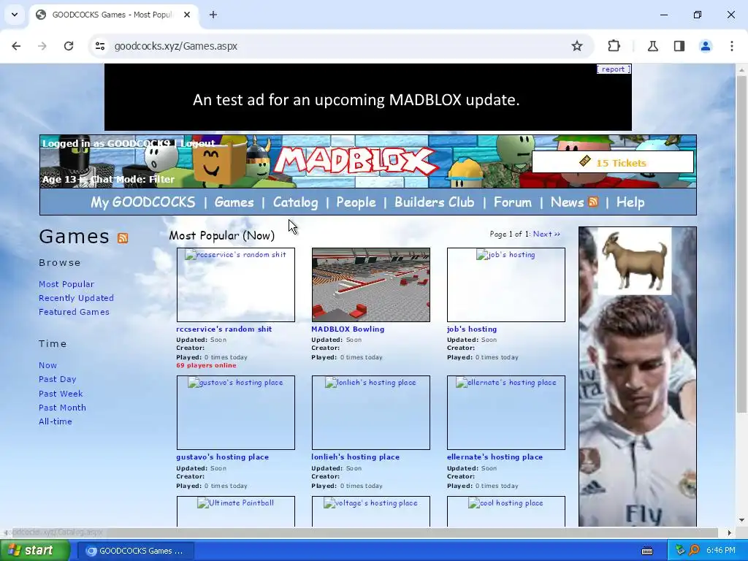Filter time by Past Month
The width and height of the screenshot is (748, 561).
click(x=63, y=408)
